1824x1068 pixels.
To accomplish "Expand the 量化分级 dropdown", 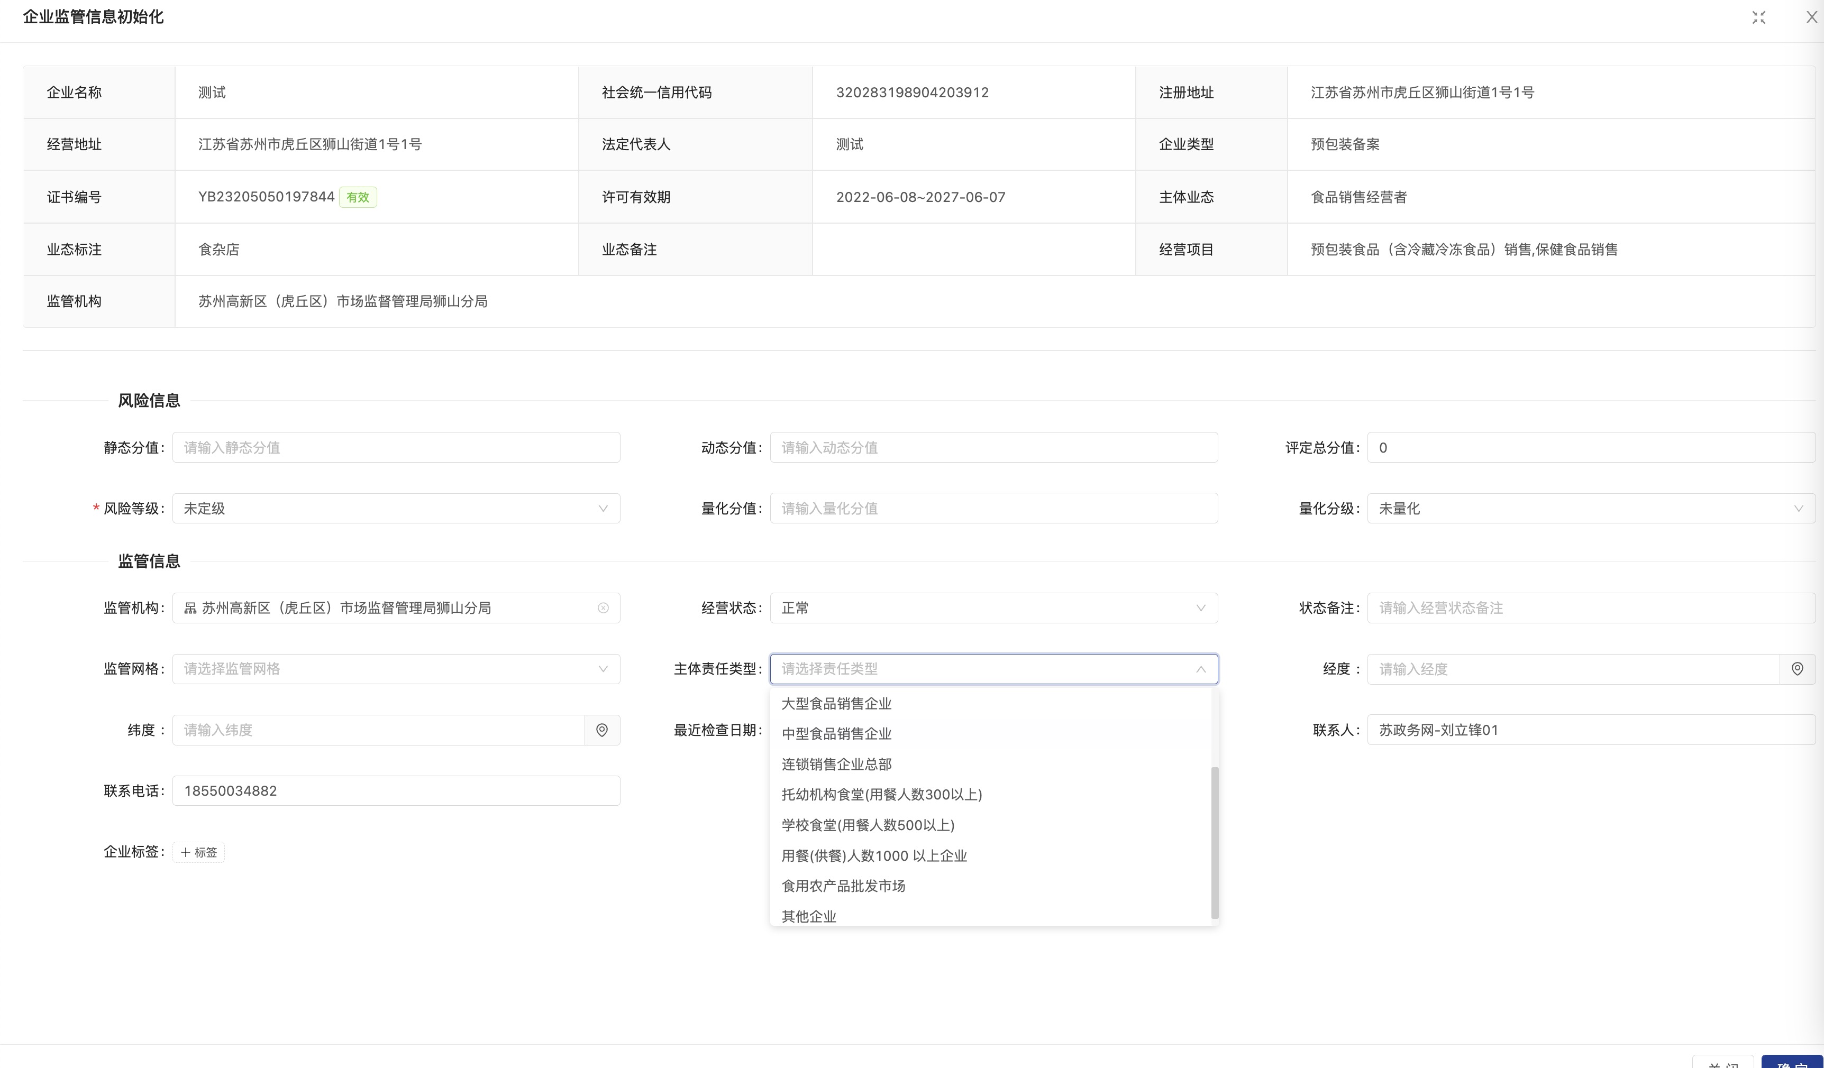I will [1590, 509].
